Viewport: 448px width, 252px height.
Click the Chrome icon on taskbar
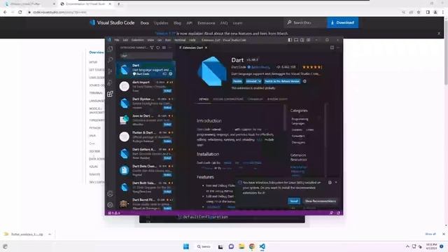(x=252, y=246)
